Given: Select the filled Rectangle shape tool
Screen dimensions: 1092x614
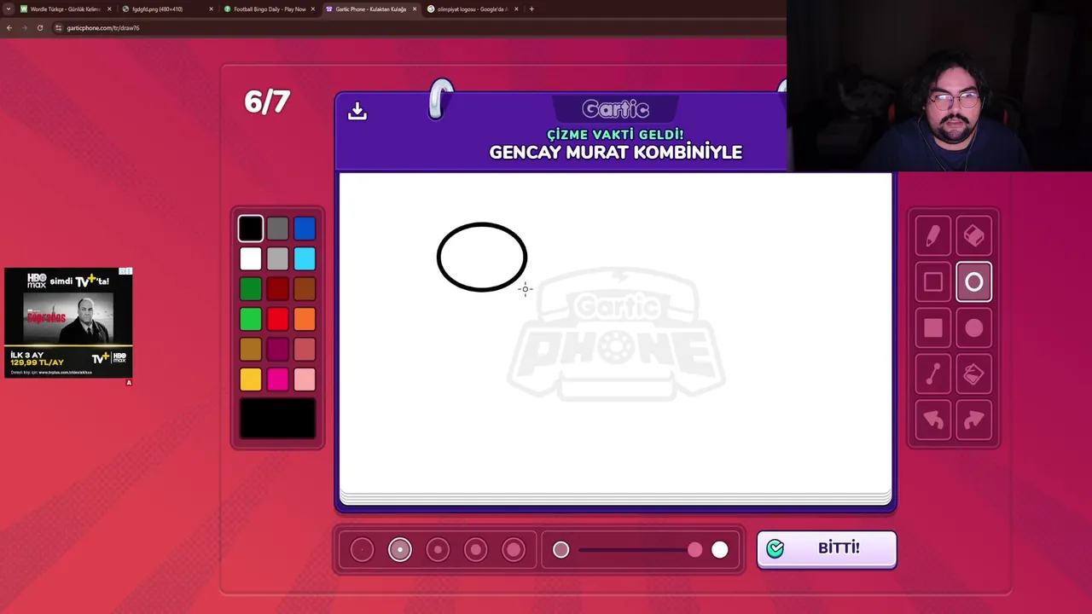Looking at the screenshot, I should (933, 328).
